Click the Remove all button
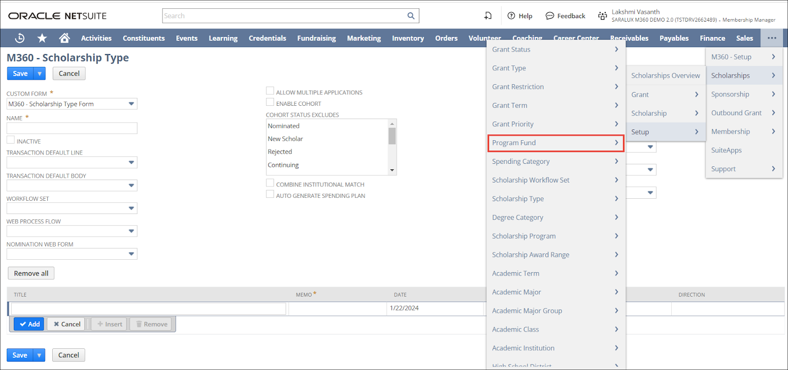This screenshot has height=370, width=788. click(31, 273)
